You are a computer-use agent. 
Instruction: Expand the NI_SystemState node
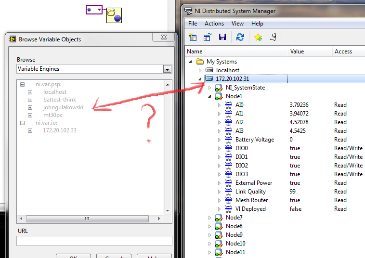click(x=209, y=88)
